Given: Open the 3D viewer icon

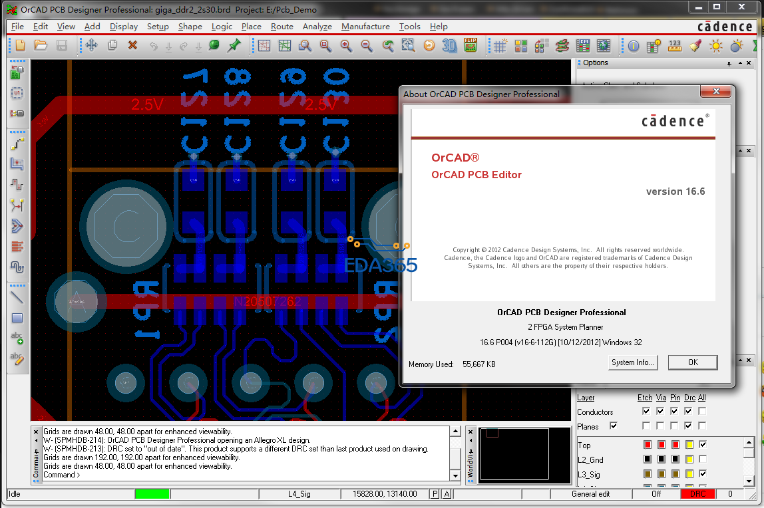Looking at the screenshot, I should (450, 46).
